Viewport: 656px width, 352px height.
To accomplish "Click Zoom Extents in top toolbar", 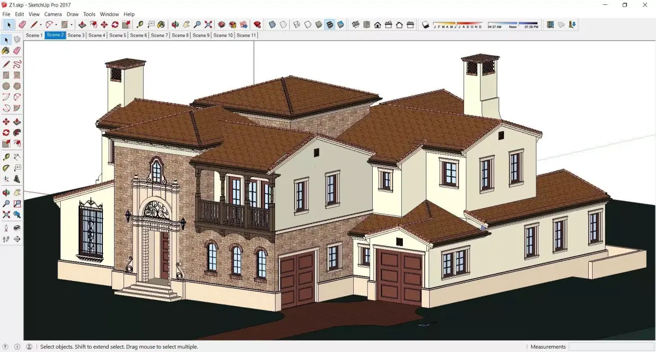I will click(208, 25).
